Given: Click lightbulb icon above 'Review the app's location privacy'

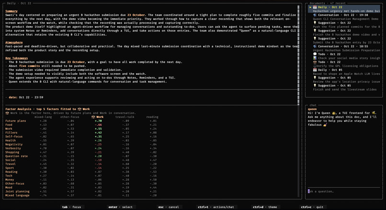Looking at the screenshot, I should [315, 77].
